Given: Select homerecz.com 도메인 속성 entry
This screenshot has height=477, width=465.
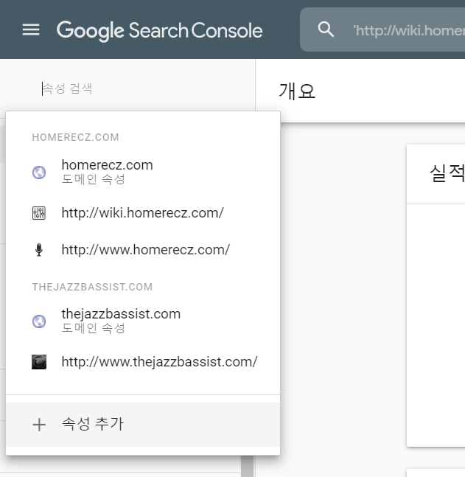Looking at the screenshot, I should [x=108, y=172].
